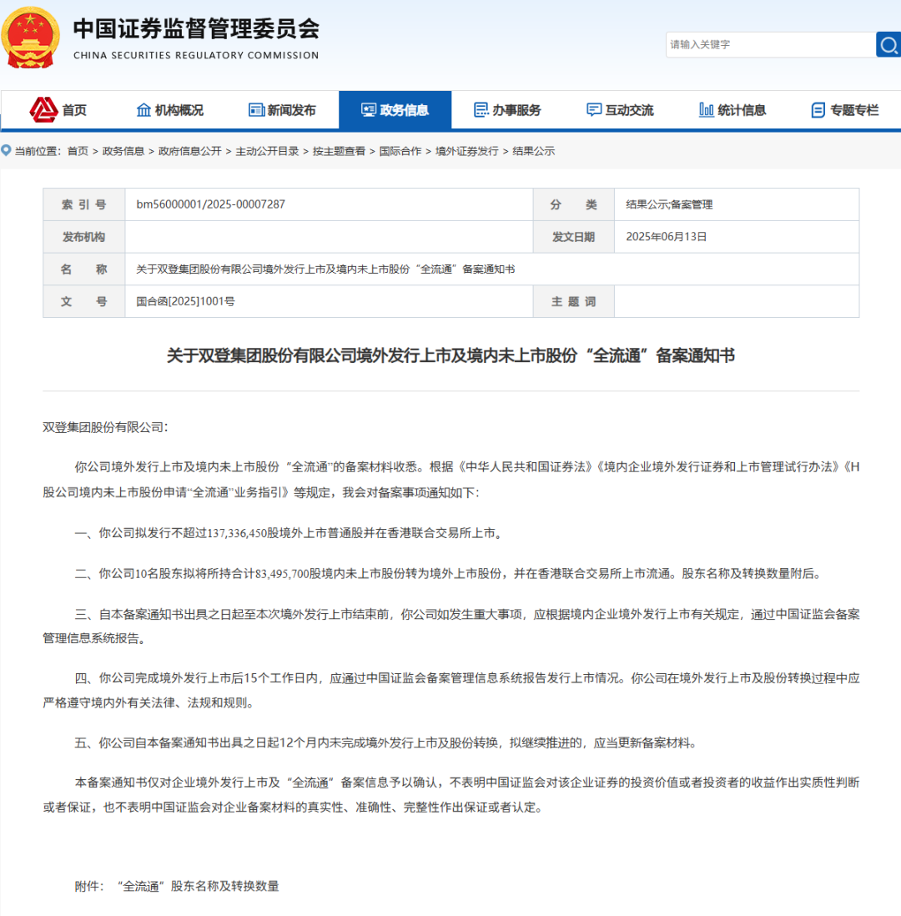Go to 主动公开目录 breadcrumb link
Image resolution: width=901 pixels, height=916 pixels.
coord(267,151)
